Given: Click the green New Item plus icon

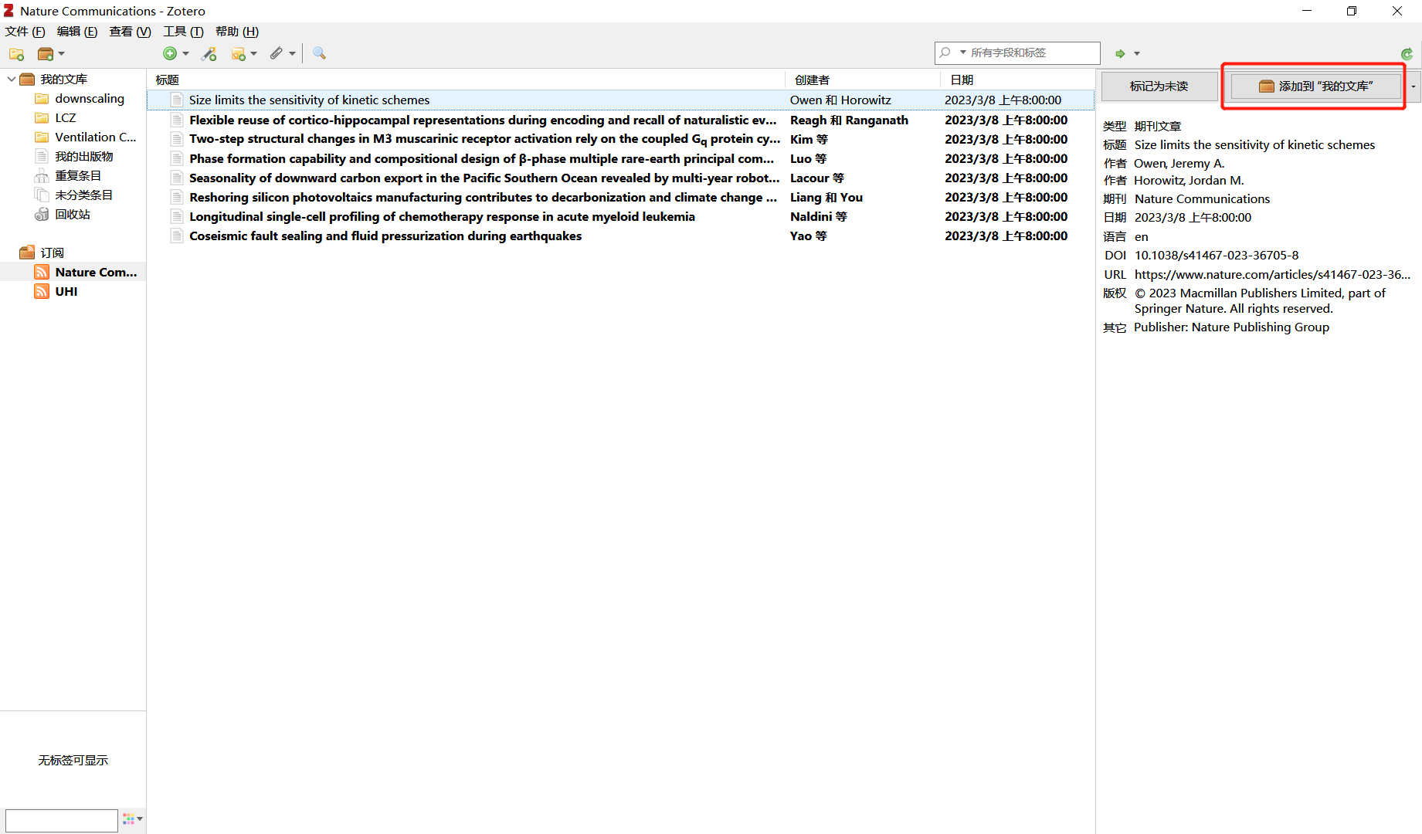Looking at the screenshot, I should click(x=170, y=53).
